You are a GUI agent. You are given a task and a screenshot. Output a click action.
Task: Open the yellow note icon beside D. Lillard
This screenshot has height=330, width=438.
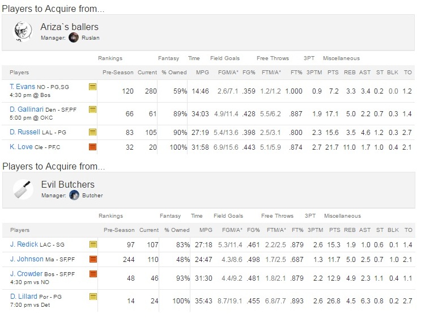[x=93, y=297]
